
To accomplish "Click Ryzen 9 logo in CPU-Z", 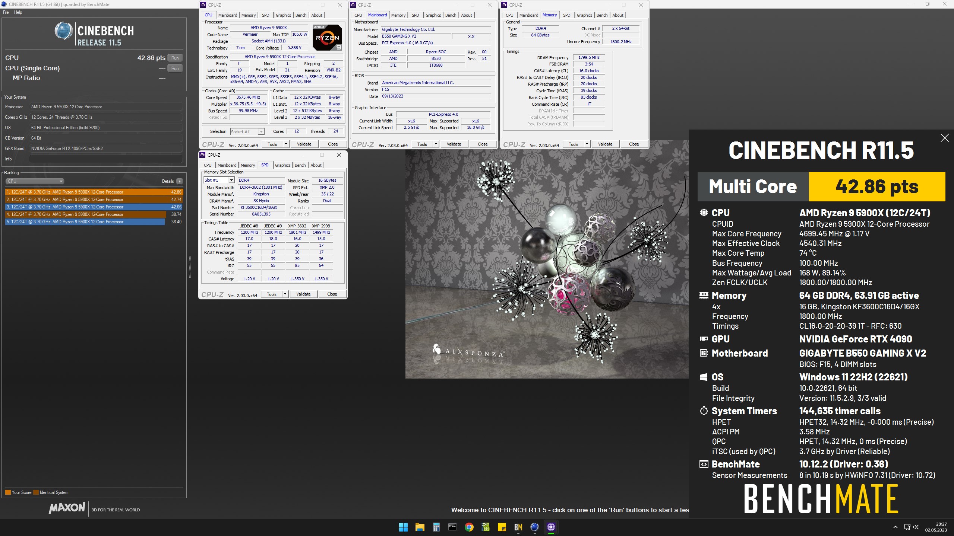I will [x=327, y=38].
